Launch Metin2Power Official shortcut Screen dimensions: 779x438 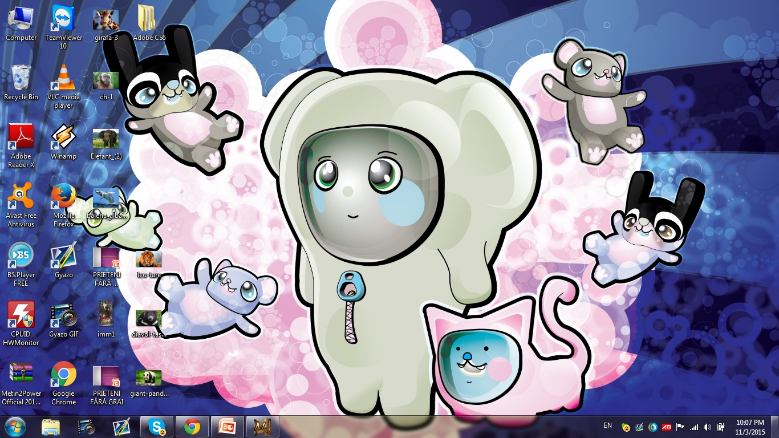[21, 383]
